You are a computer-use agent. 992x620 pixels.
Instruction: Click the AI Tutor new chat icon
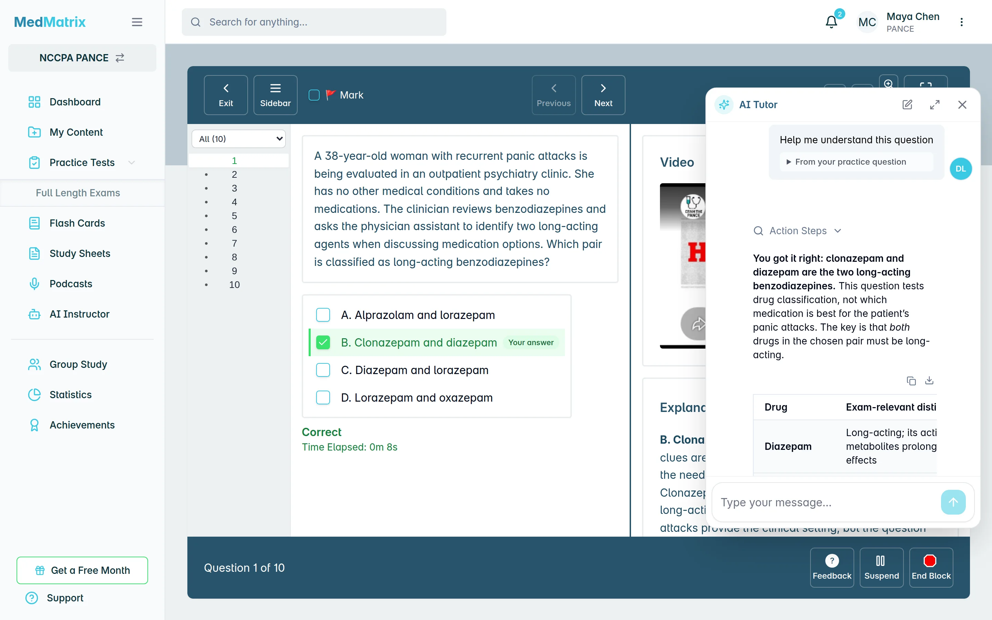pyautogui.click(x=907, y=105)
